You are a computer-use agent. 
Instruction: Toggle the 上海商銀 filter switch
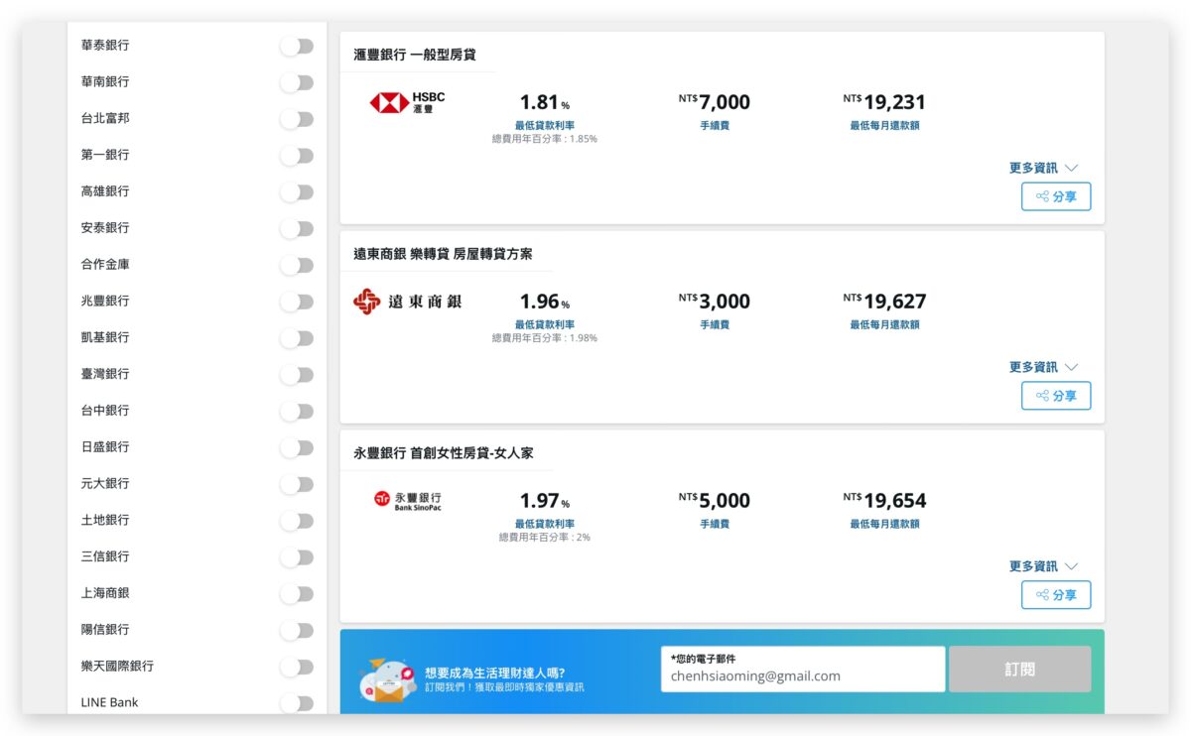point(297,593)
